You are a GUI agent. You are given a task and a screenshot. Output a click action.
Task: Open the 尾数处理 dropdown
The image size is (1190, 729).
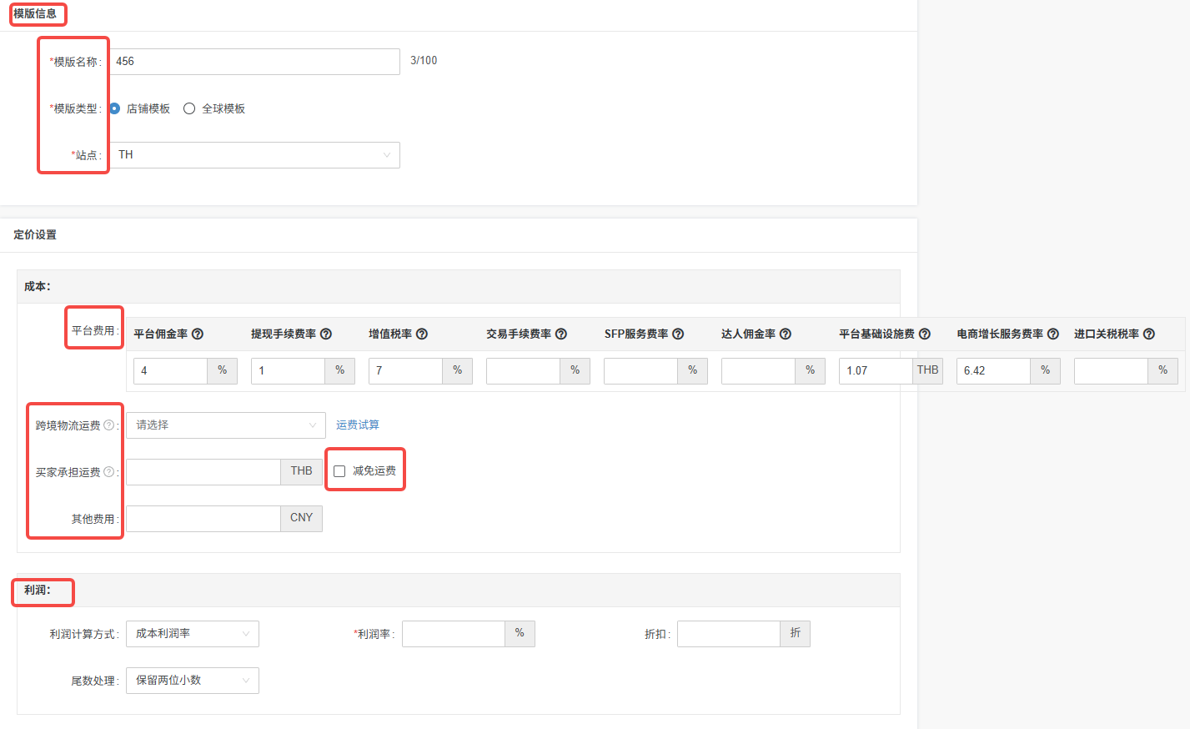[x=192, y=681]
